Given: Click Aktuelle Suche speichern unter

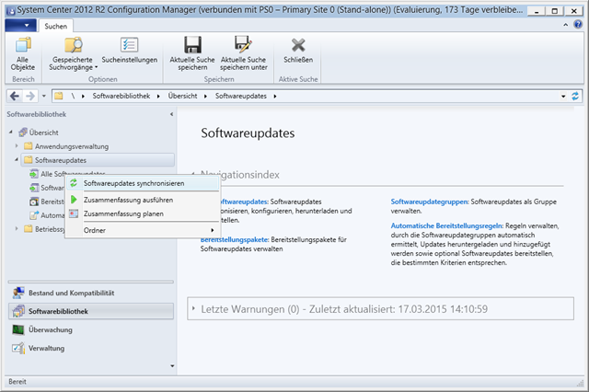Looking at the screenshot, I should coord(243,53).
